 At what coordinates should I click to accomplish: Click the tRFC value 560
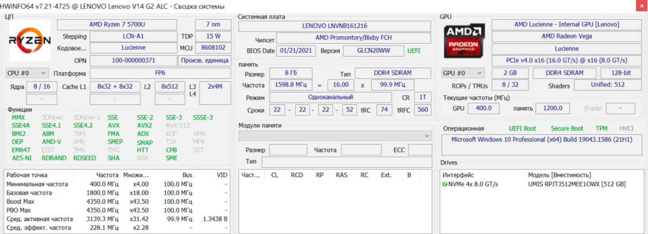click(x=423, y=110)
